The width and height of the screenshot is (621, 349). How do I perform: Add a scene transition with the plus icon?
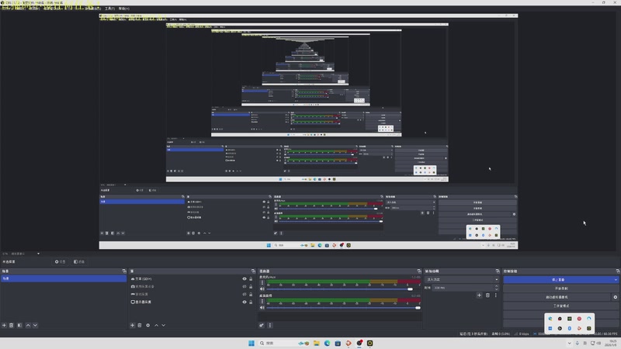click(x=479, y=295)
